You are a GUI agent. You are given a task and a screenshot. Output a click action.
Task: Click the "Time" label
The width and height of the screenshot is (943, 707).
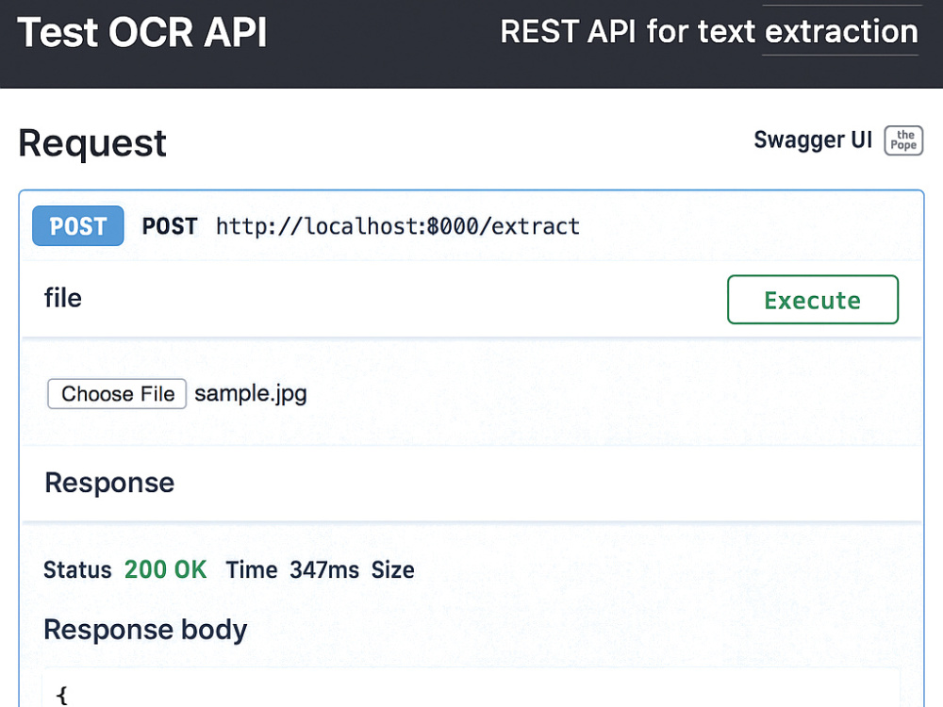point(252,570)
